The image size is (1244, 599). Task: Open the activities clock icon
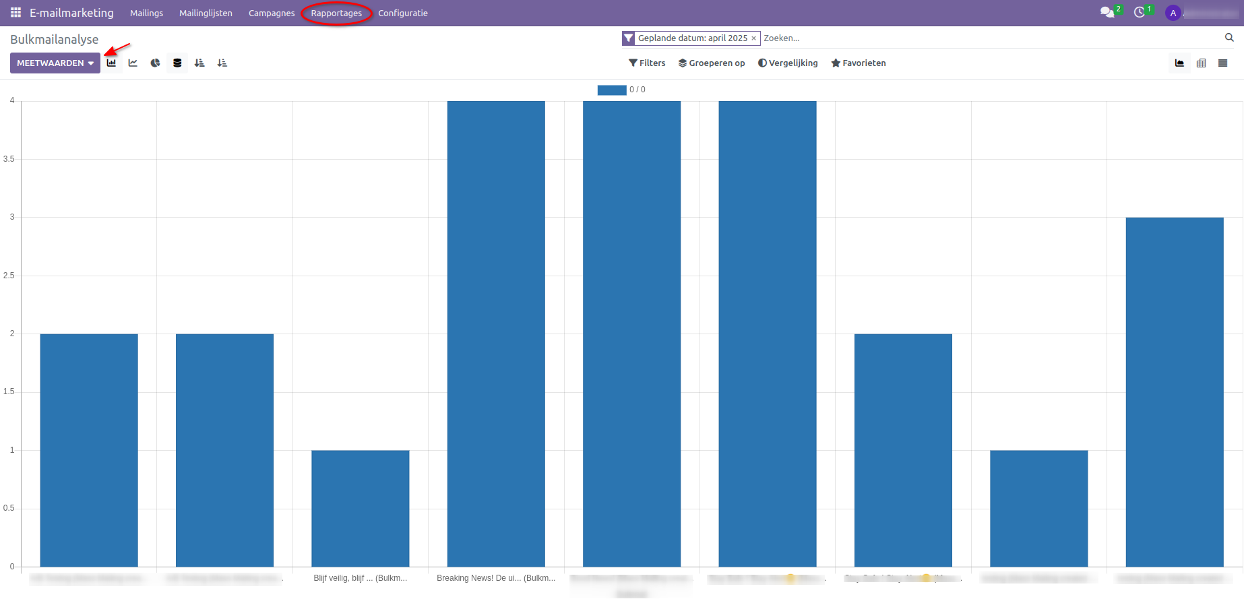[1140, 13]
